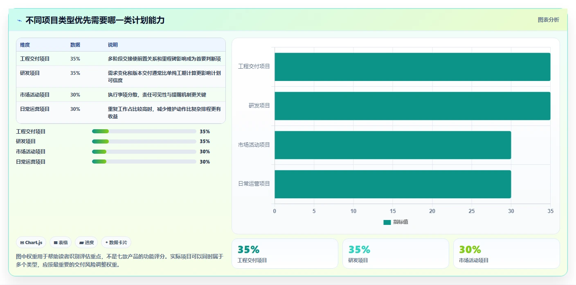576x285 pixels.
Task: Click the 指标值 legend text
Action: coord(400,222)
